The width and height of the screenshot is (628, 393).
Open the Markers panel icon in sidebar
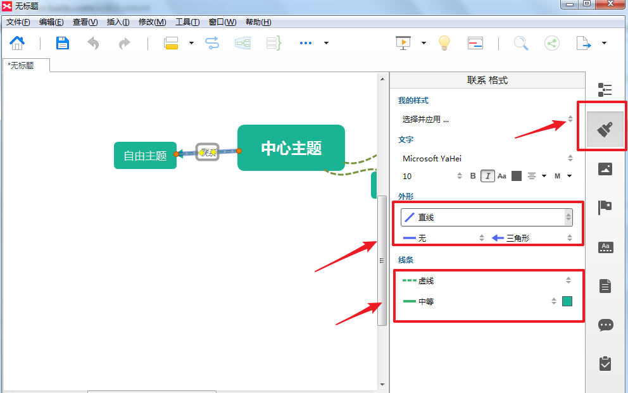(x=605, y=208)
